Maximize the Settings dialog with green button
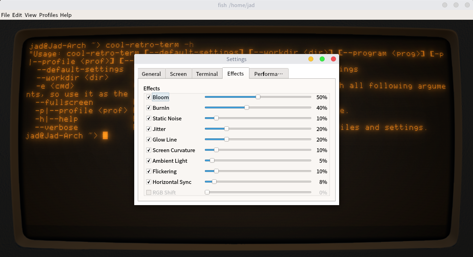This screenshot has height=257, width=473. point(322,59)
